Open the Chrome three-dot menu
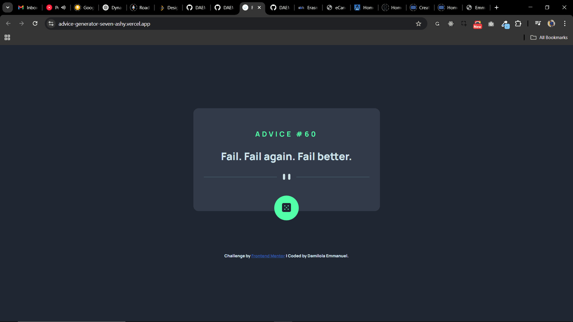The height and width of the screenshot is (322, 573). 565,24
